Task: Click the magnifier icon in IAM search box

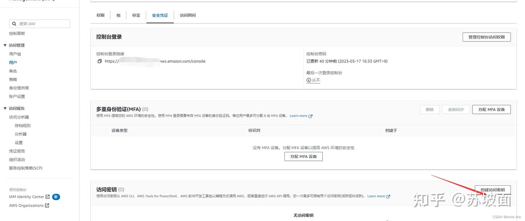Action: point(14,23)
